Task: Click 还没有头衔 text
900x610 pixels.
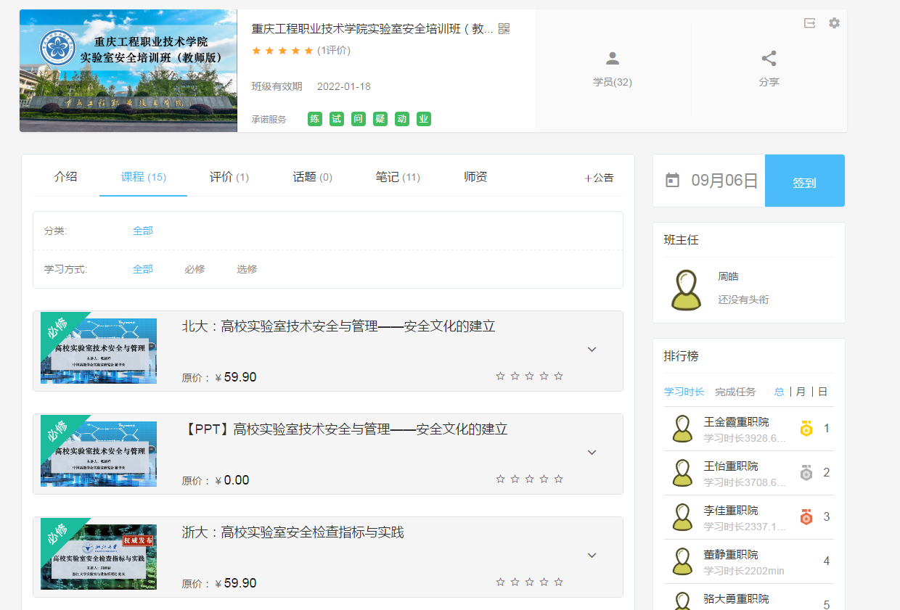Action: (743, 300)
